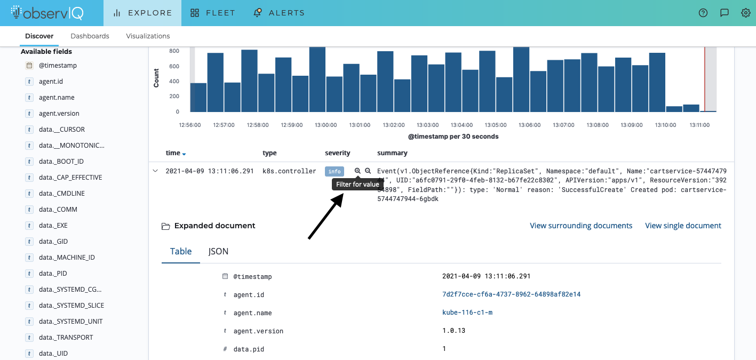756x360 pixels.
Task: Click the Expanded document folder icon
Action: 165,226
